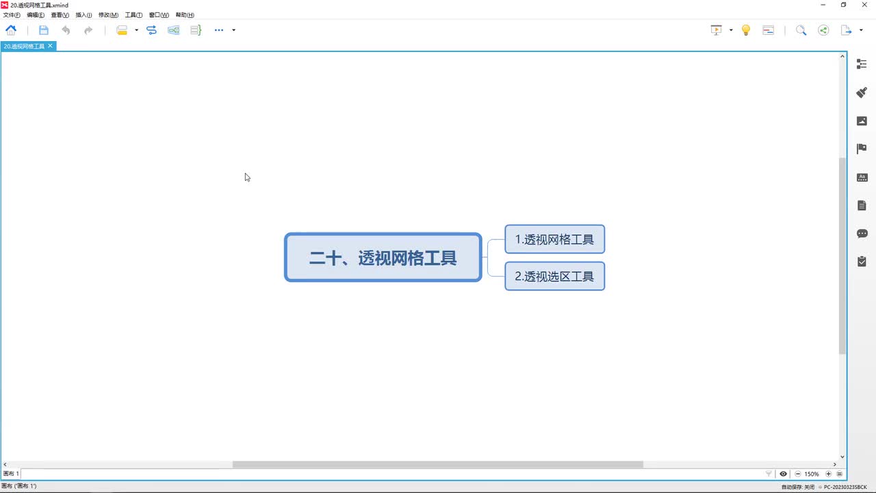Select the 画布 1 sheet tab

(11, 474)
